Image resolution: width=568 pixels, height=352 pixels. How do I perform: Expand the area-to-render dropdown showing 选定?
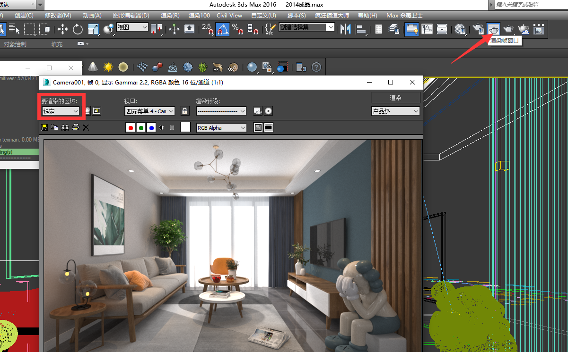pos(61,111)
